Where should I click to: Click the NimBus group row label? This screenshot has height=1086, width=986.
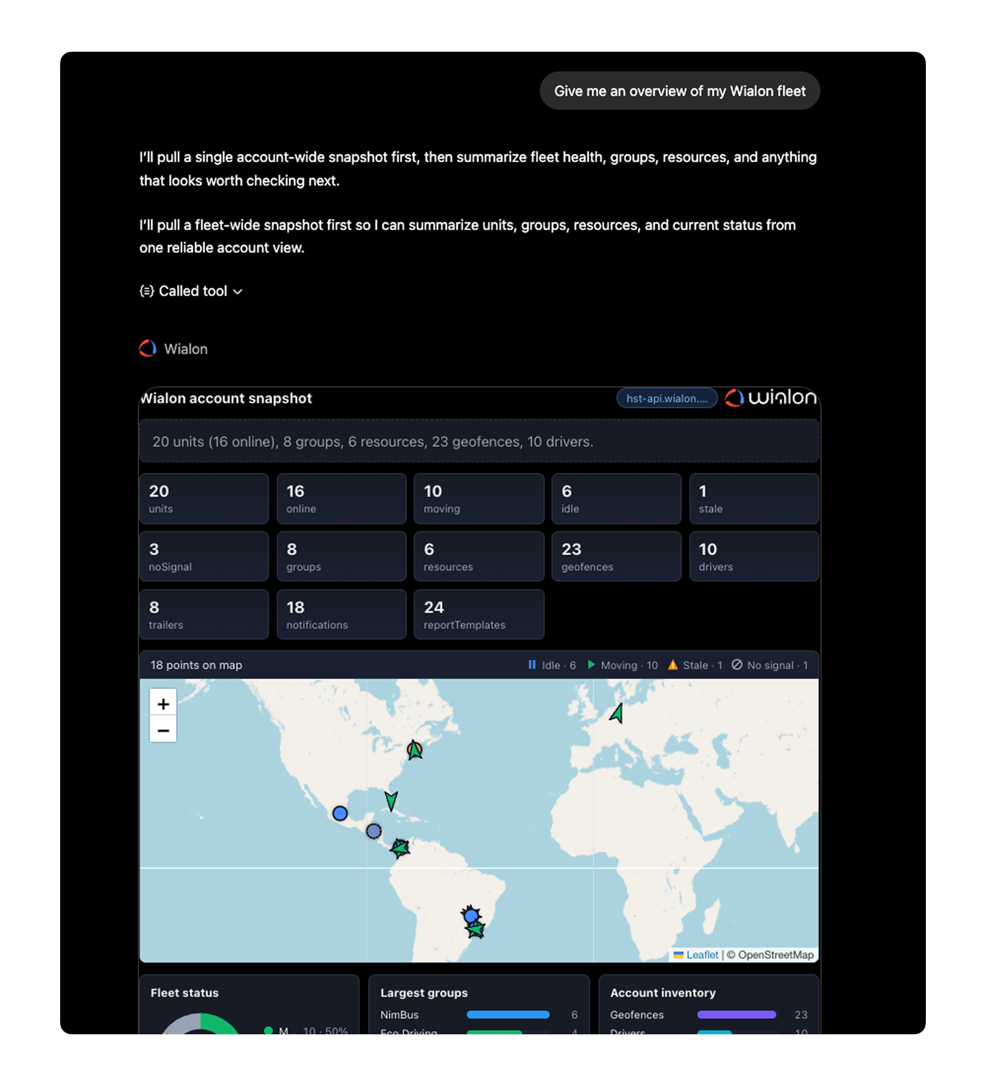399,1014
